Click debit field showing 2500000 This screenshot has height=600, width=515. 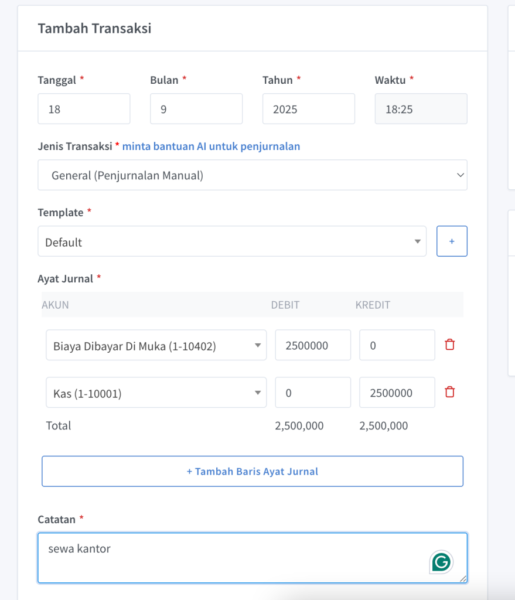[x=313, y=345]
